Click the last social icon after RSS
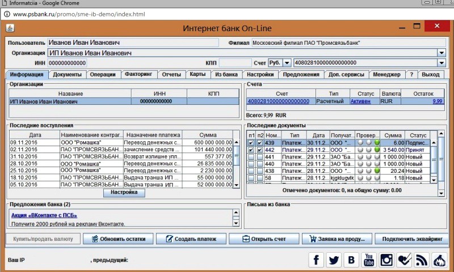This screenshot has width=454, height=272. (439, 260)
